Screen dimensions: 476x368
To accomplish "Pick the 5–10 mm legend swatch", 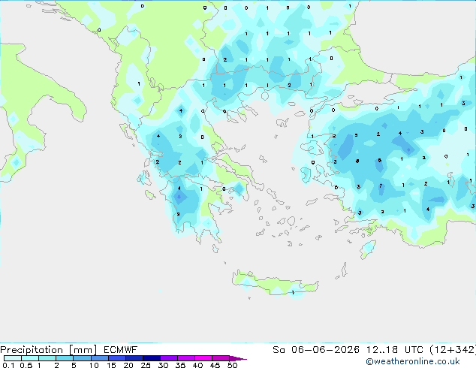I will click(82, 358).
